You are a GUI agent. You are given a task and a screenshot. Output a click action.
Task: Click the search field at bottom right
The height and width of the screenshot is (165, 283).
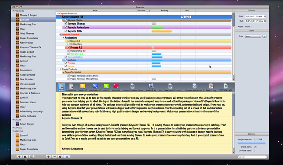coord(252,157)
